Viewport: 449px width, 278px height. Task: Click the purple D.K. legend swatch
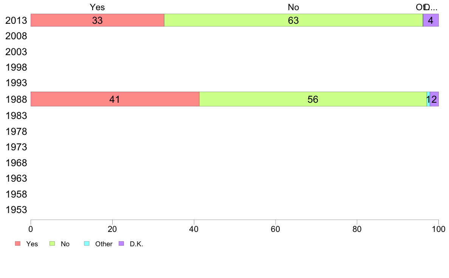[x=121, y=244]
